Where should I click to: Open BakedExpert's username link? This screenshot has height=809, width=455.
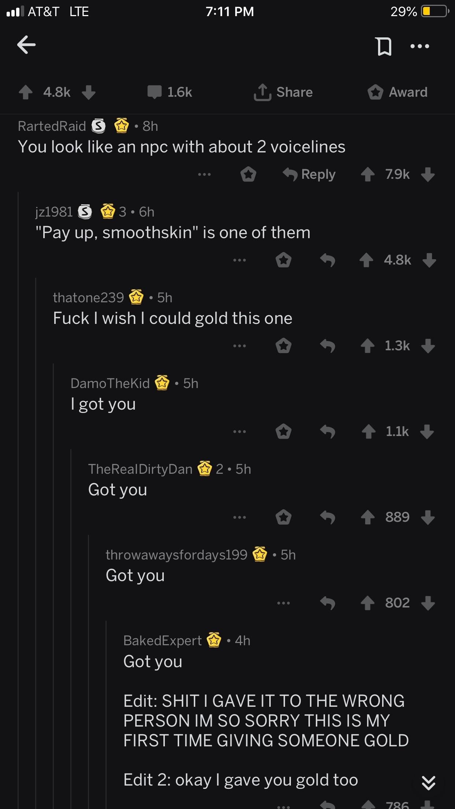click(162, 640)
